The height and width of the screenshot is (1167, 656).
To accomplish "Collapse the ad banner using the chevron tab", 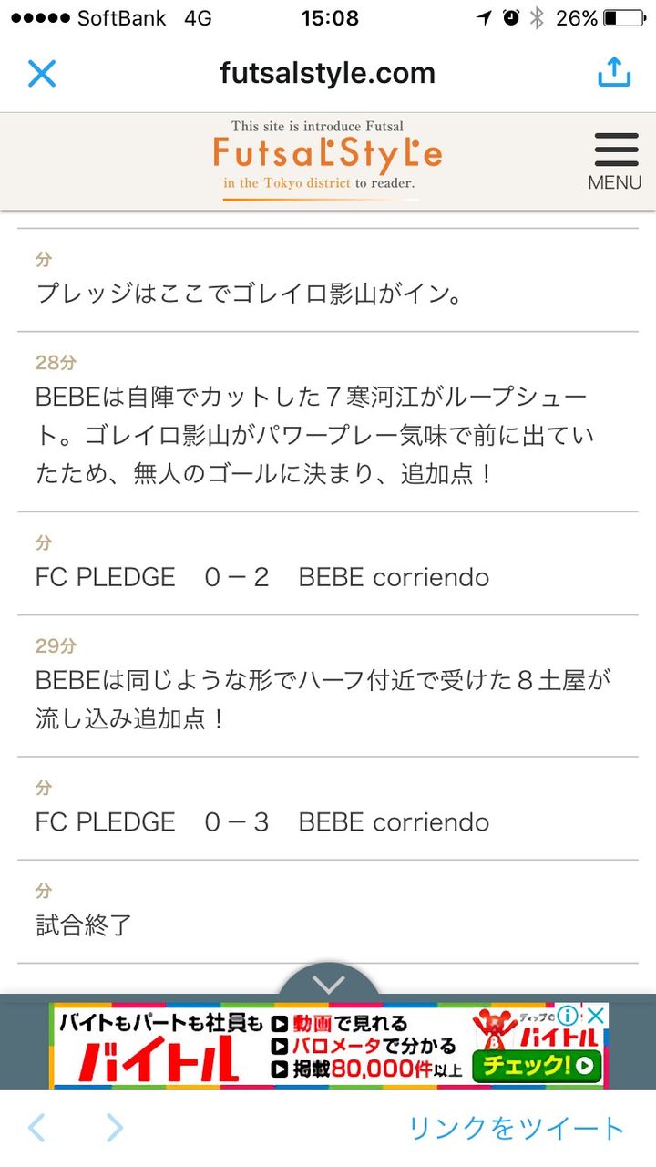I will pyautogui.click(x=328, y=983).
